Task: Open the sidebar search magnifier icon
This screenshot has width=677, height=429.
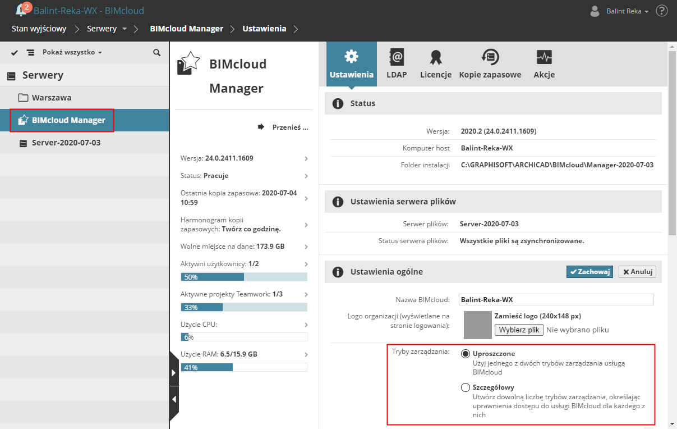Action: pos(157,52)
